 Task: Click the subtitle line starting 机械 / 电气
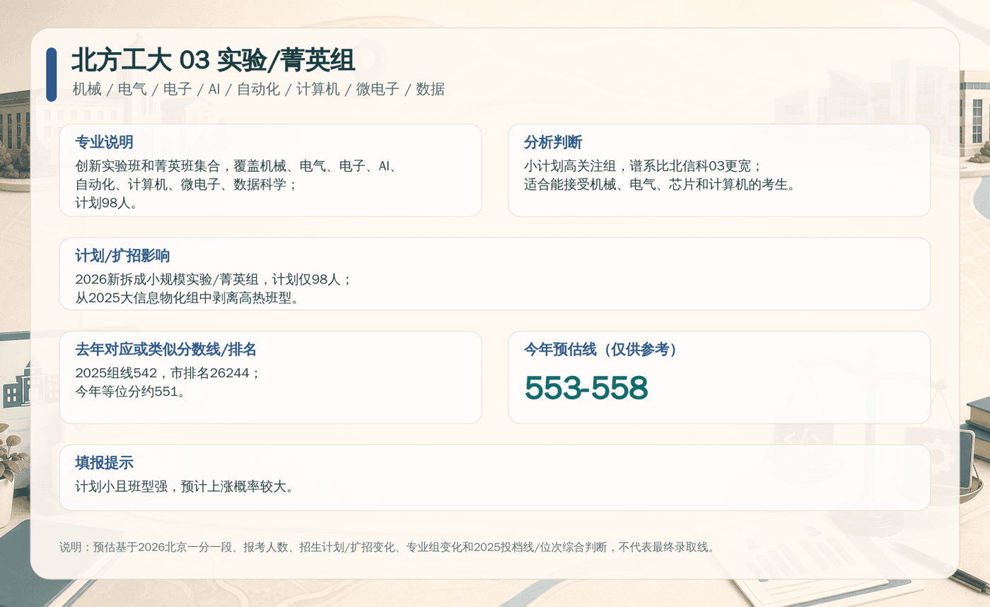pos(258,89)
